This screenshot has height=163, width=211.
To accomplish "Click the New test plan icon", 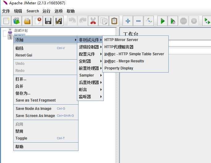I will pyautogui.click(x=6, y=21).
